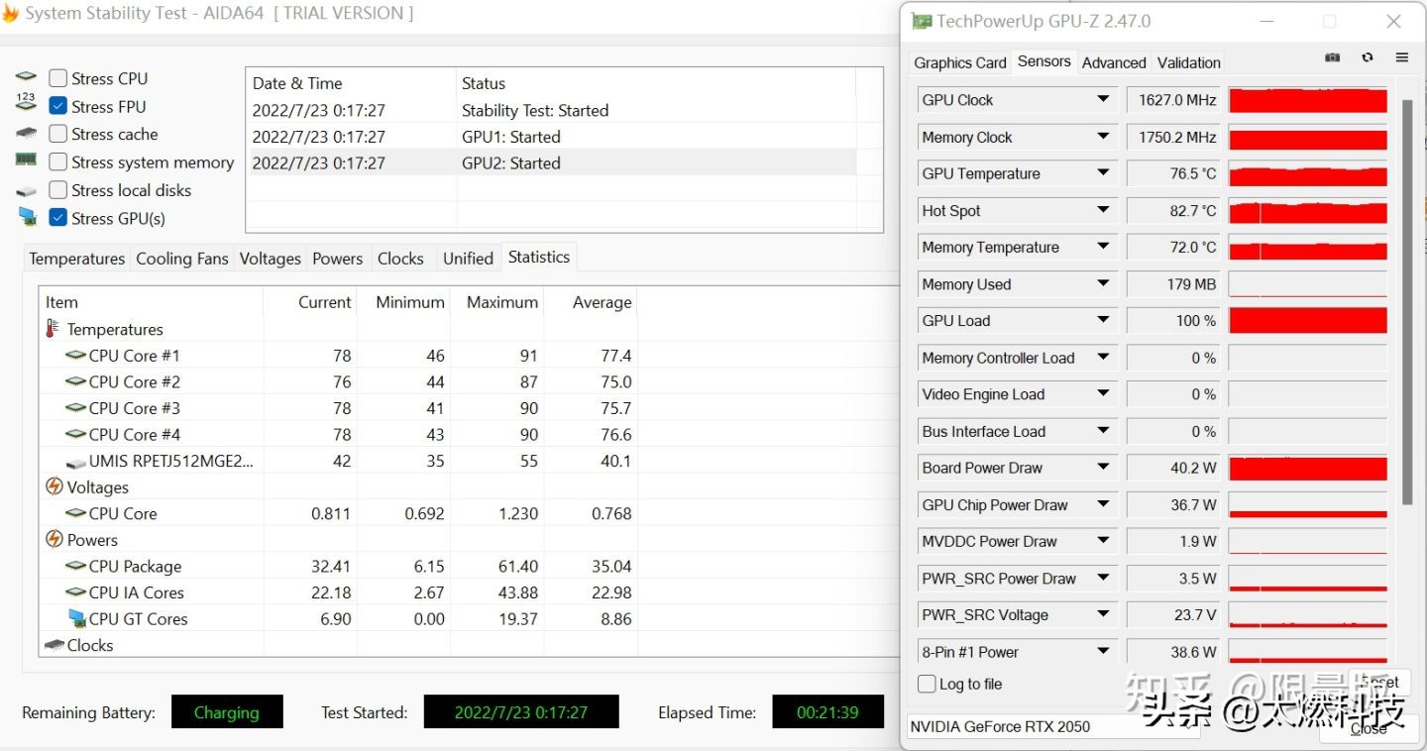Uncheck the Stress FPU checkbox
The width and height of the screenshot is (1427, 751).
click(x=58, y=106)
